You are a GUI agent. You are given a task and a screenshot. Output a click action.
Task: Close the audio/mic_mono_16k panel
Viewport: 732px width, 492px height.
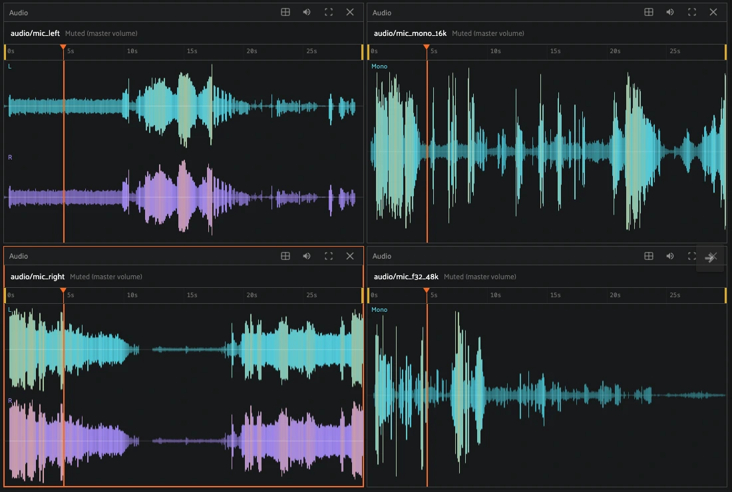coord(713,12)
